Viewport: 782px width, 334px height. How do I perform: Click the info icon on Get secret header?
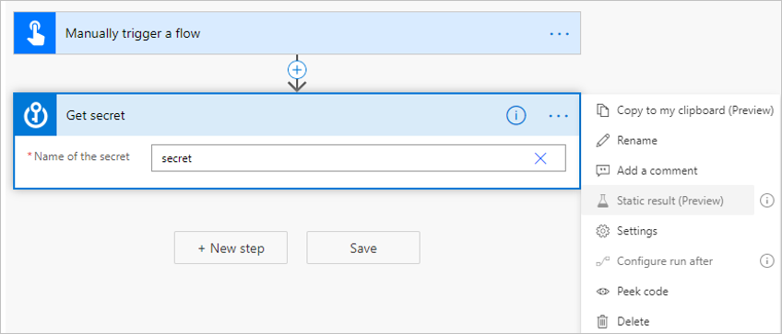point(516,116)
